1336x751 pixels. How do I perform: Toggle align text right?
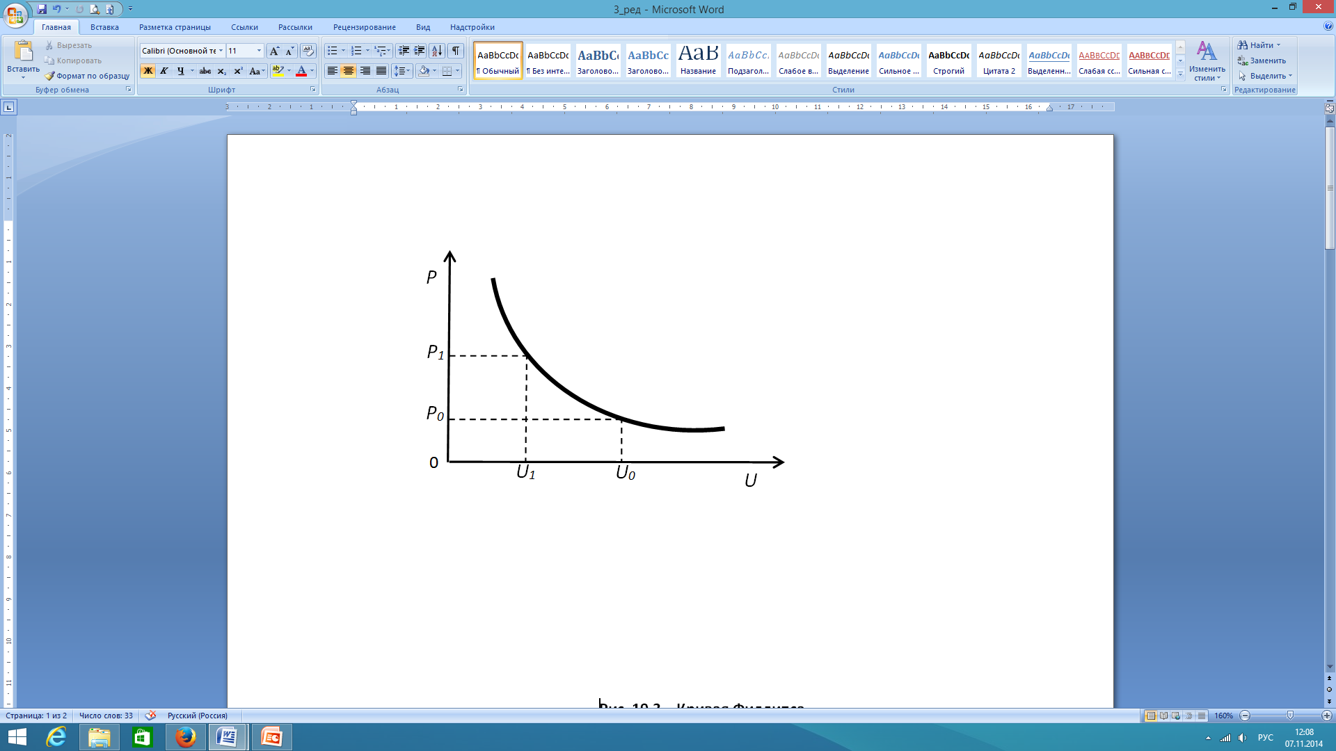(x=365, y=71)
